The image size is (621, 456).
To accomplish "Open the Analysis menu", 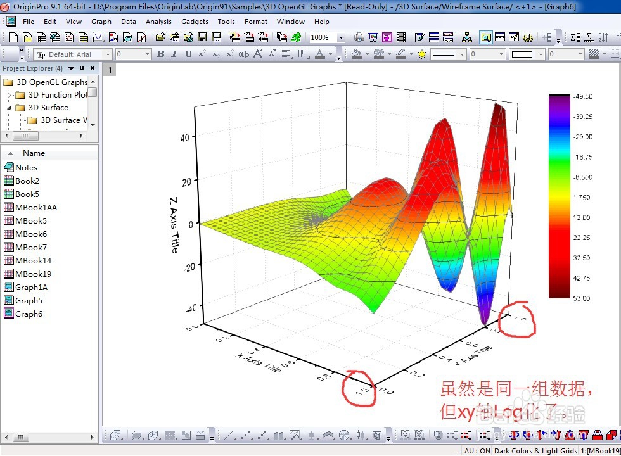I will (158, 22).
